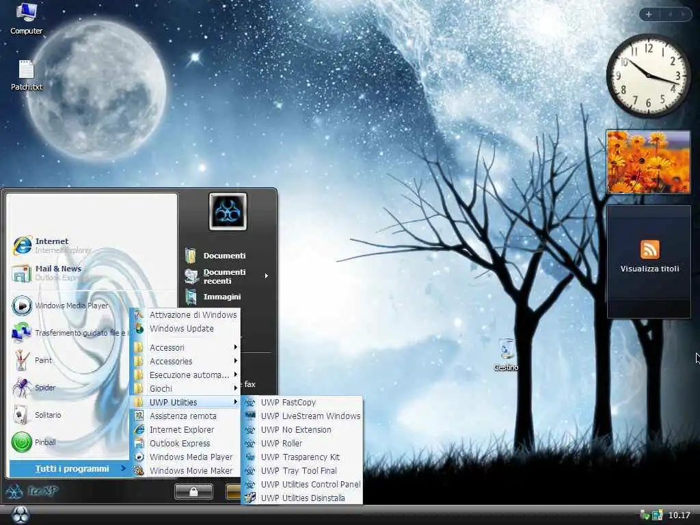Image resolution: width=700 pixels, height=525 pixels.
Task: Open UWP No Extension
Action: pyautogui.click(x=302, y=430)
